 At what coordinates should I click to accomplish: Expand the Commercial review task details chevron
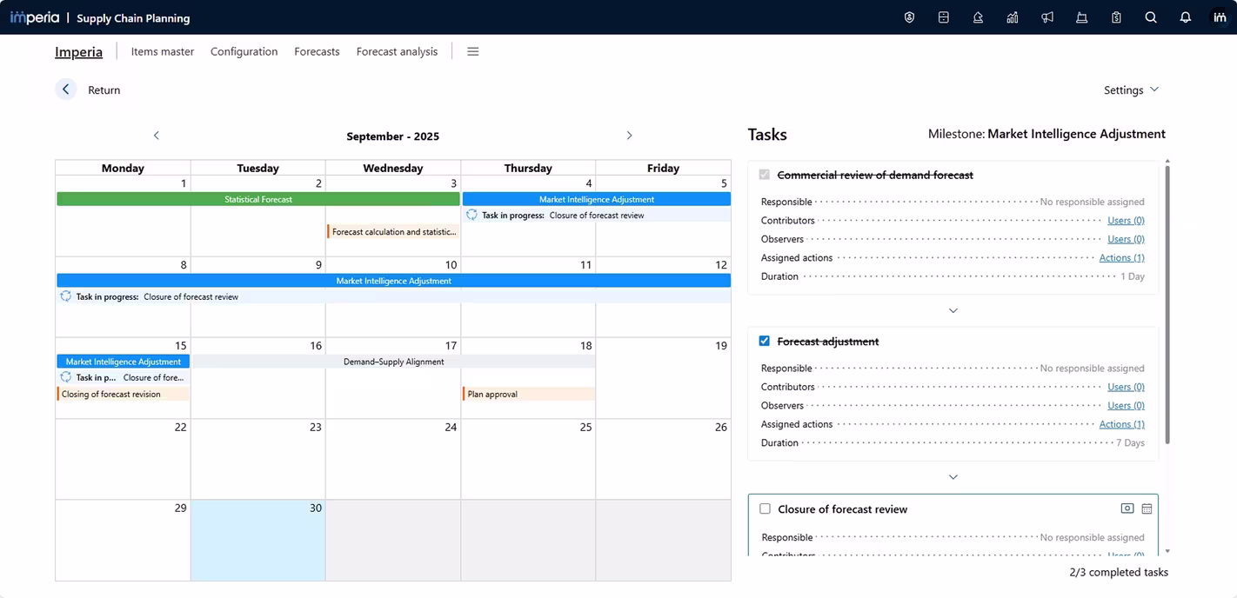coord(953,310)
